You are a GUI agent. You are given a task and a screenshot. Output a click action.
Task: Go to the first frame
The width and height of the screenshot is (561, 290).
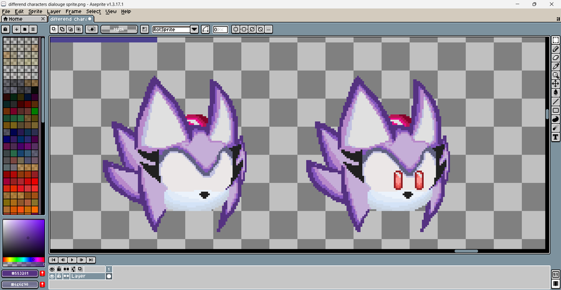[54, 260]
